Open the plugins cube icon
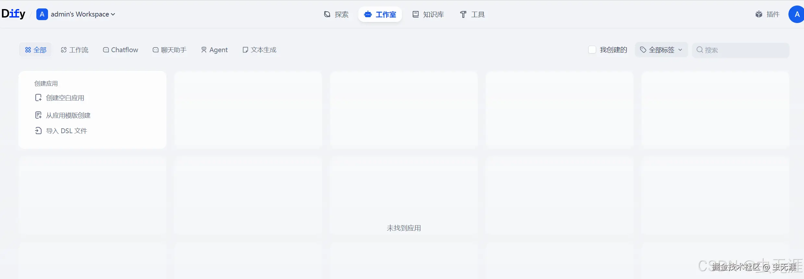 pyautogui.click(x=759, y=14)
